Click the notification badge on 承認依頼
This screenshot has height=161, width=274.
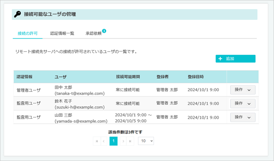[104, 30]
